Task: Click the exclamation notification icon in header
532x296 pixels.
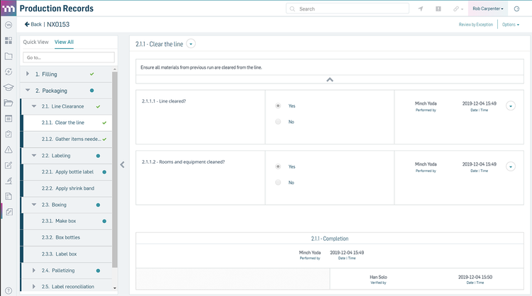Action: [438, 9]
